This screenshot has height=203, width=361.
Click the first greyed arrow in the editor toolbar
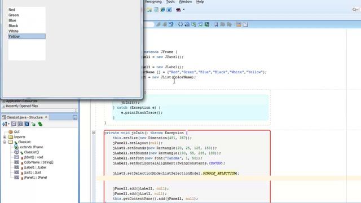[x=158, y=24]
